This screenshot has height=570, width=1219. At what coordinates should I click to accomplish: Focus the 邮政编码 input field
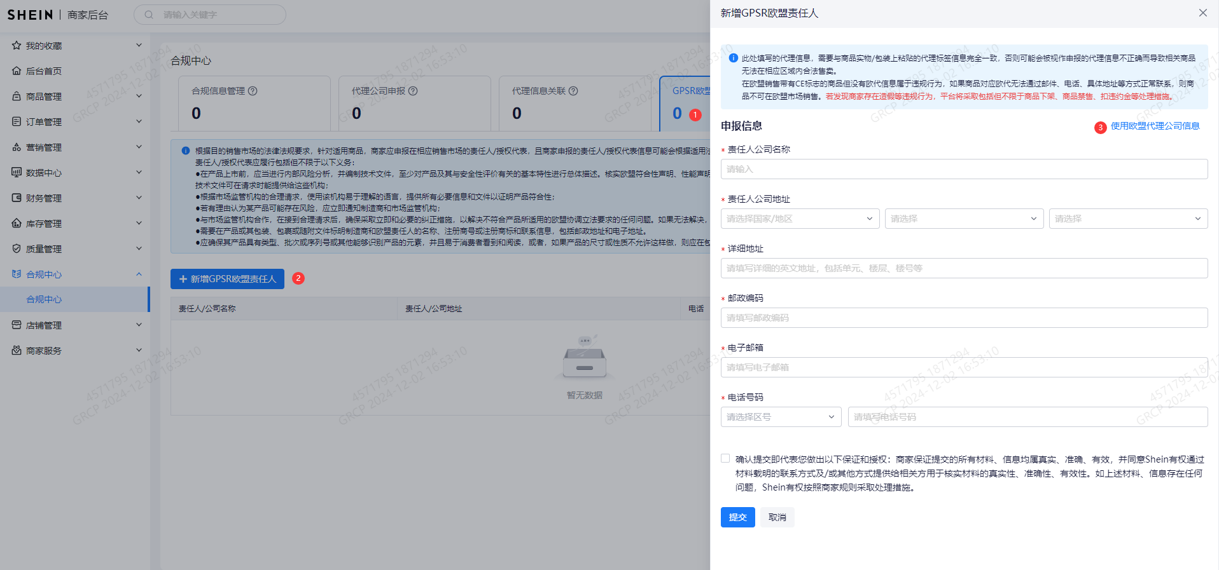964,318
